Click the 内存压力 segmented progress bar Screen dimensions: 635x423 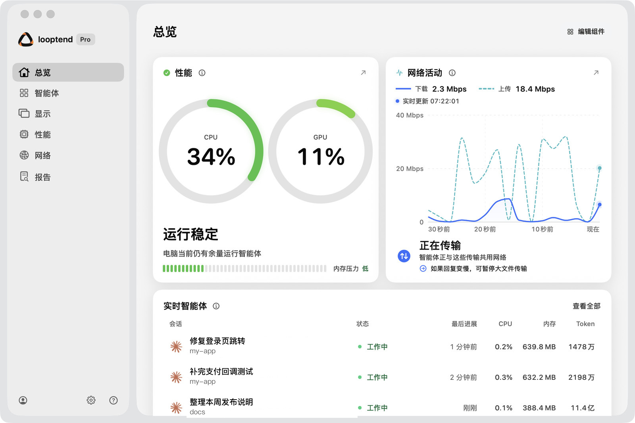244,268
